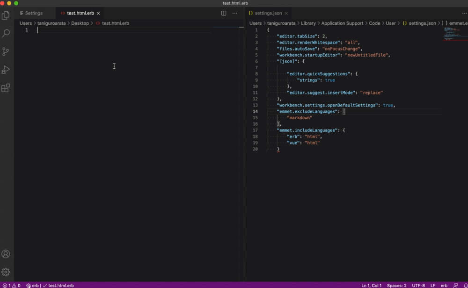
Task: Click line number 14 in settings.json gutter
Action: pyautogui.click(x=255, y=111)
